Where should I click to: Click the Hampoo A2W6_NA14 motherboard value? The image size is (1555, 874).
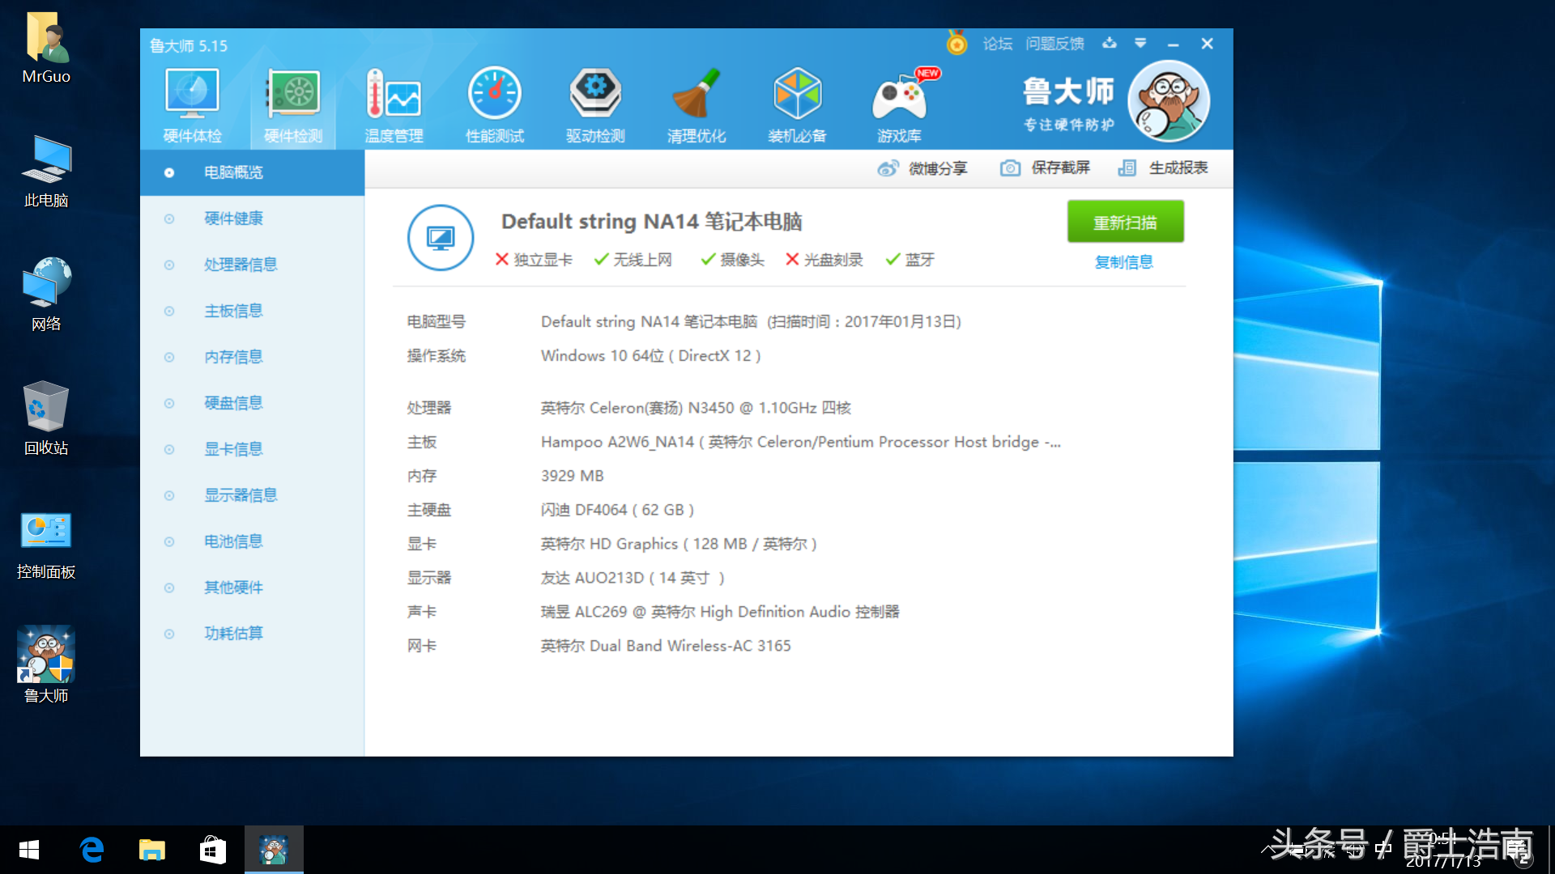pyautogui.click(x=801, y=442)
